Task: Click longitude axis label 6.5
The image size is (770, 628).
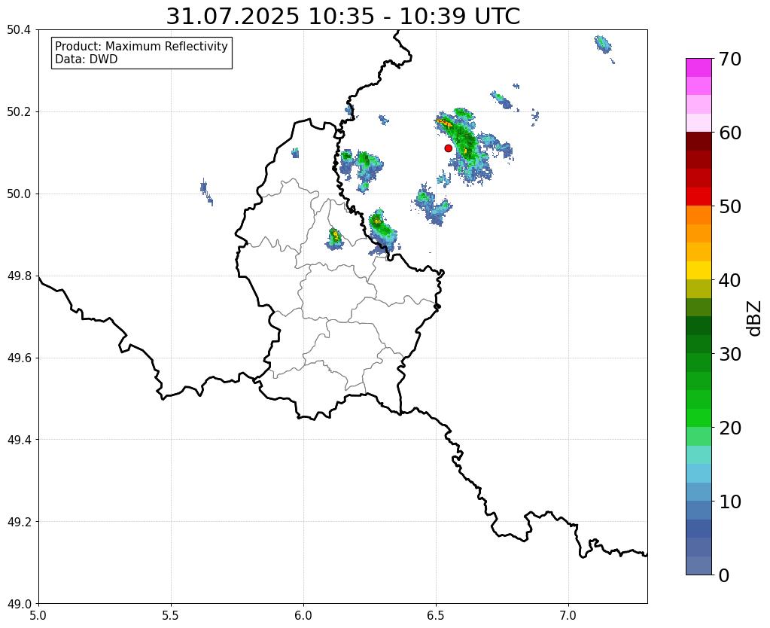Action: tap(436, 616)
